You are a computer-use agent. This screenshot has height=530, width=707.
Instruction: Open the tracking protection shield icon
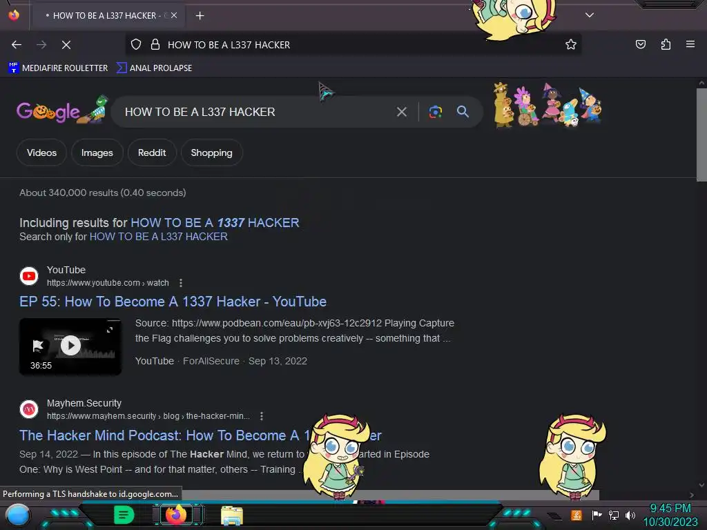tap(136, 44)
